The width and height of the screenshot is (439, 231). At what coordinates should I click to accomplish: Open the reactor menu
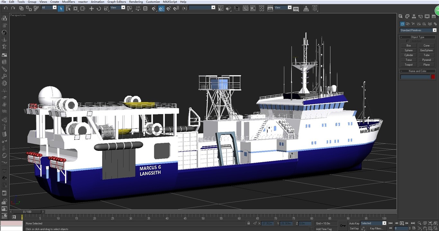click(x=83, y=2)
